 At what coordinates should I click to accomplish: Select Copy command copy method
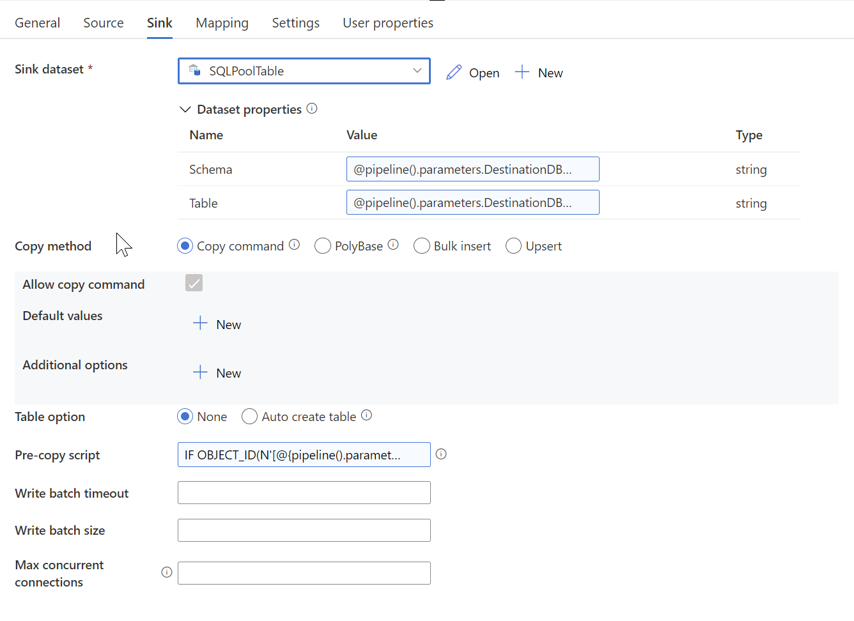click(x=185, y=246)
